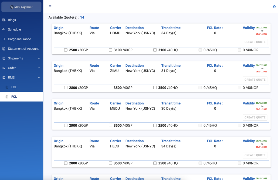Enable the 2800 /20GP checkbox for HLCU

coord(66,163)
